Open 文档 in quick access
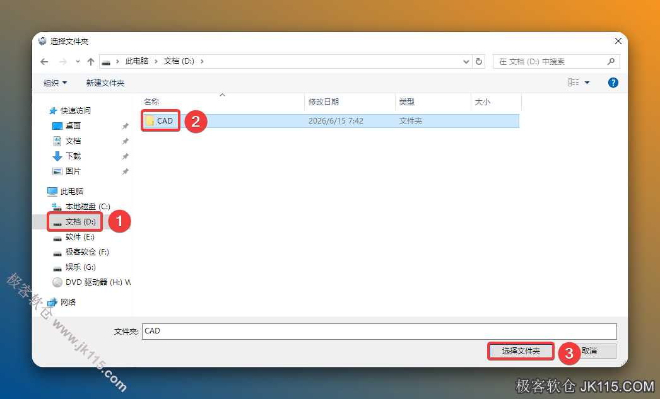 click(x=73, y=141)
